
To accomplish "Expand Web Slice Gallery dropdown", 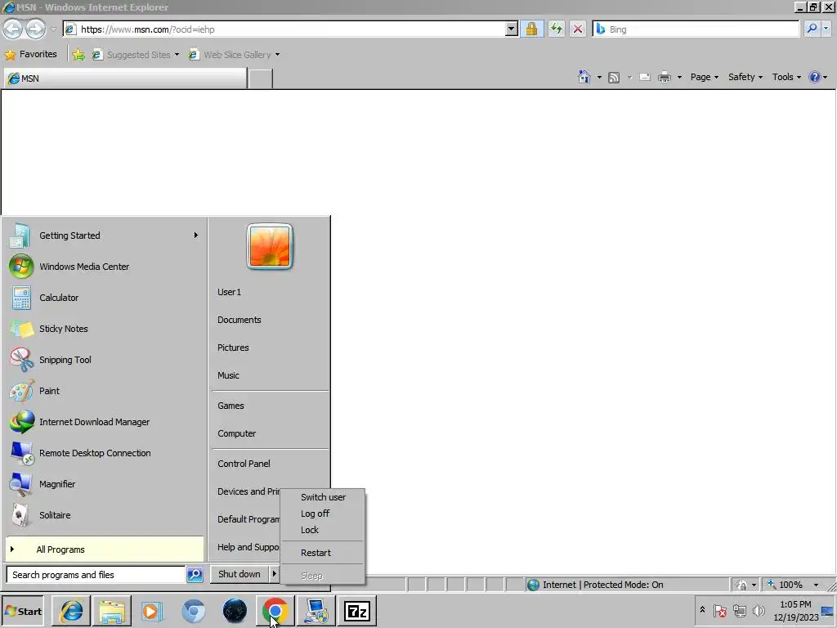I will (x=277, y=55).
